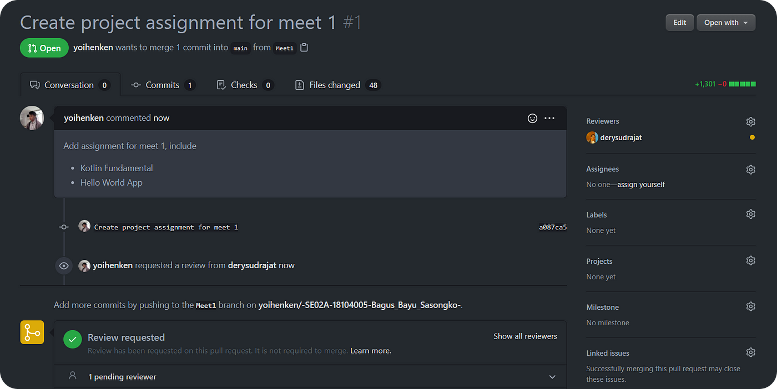Open the Linked issues gear settings
The width and height of the screenshot is (777, 389).
pos(750,353)
